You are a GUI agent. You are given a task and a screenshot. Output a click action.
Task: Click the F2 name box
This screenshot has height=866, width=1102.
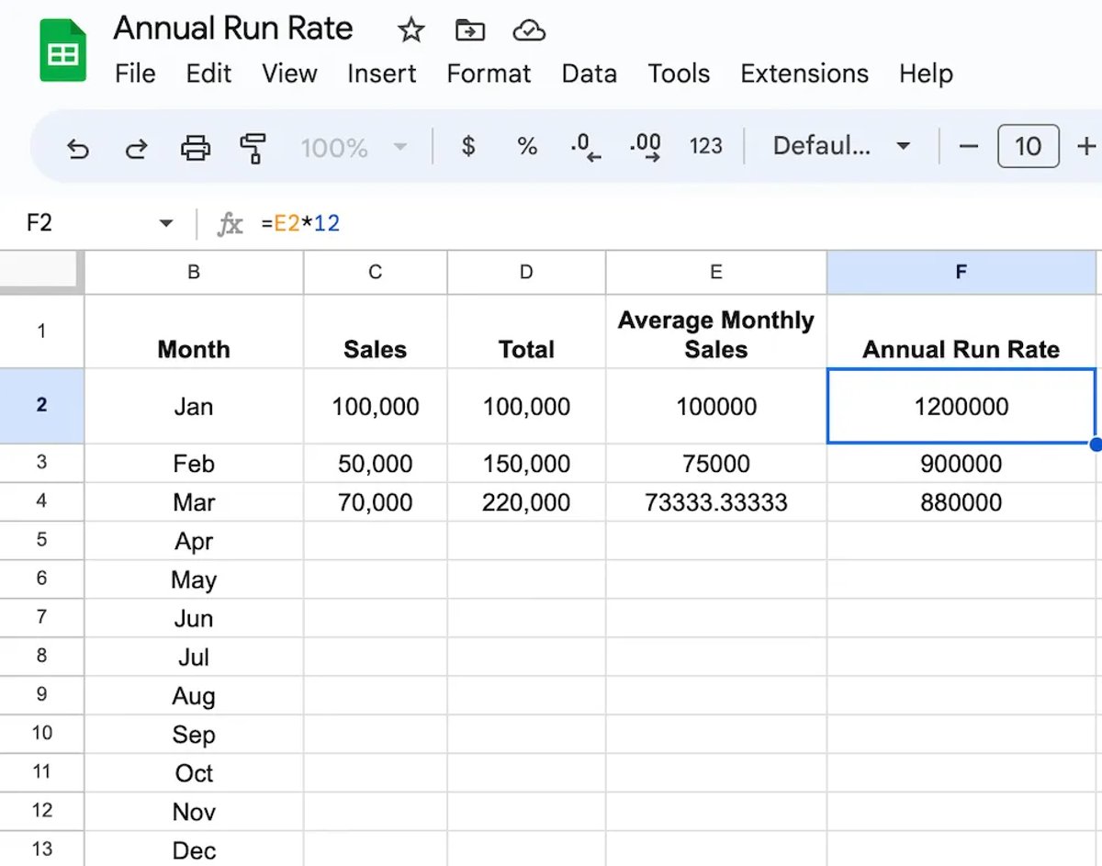(39, 223)
